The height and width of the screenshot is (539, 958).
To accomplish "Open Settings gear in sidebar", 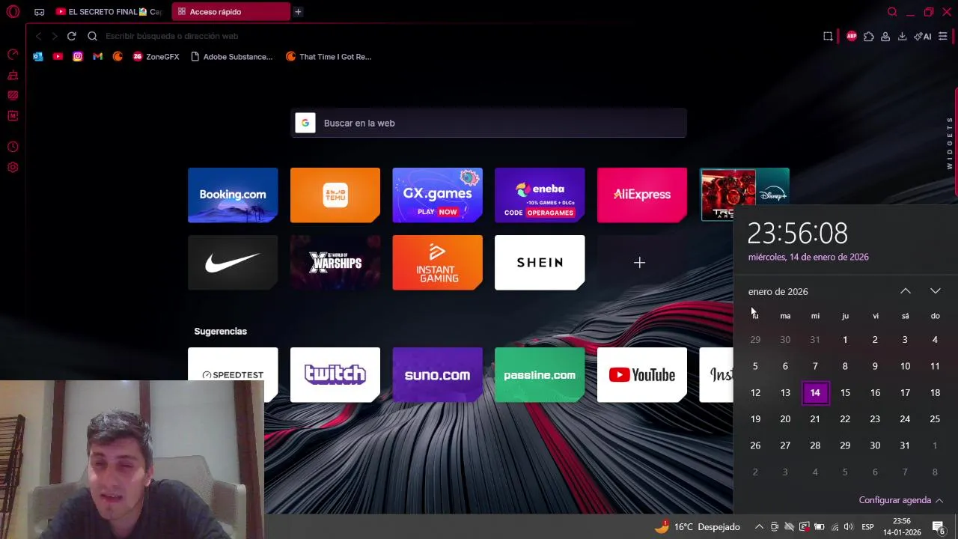I will [x=13, y=167].
